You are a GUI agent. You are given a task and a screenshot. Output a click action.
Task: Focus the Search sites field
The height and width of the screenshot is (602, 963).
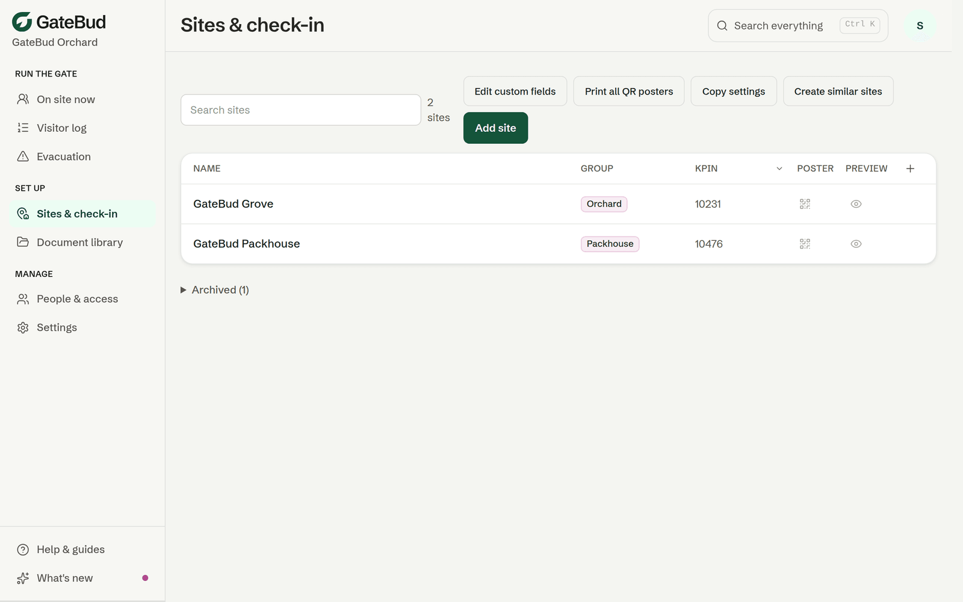coord(301,110)
